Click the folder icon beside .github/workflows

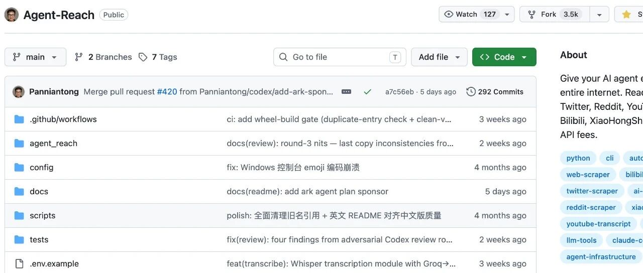click(19, 119)
